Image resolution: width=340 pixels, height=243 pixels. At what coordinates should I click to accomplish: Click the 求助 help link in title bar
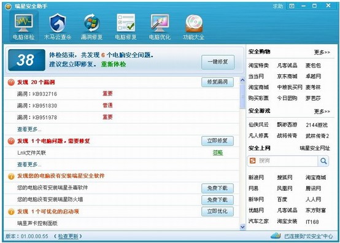(x=278, y=6)
